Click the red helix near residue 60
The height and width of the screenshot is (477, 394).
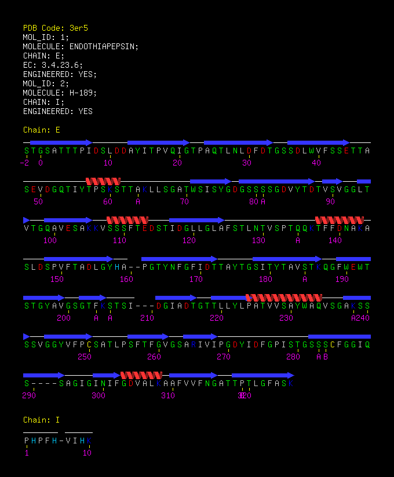[103, 182]
